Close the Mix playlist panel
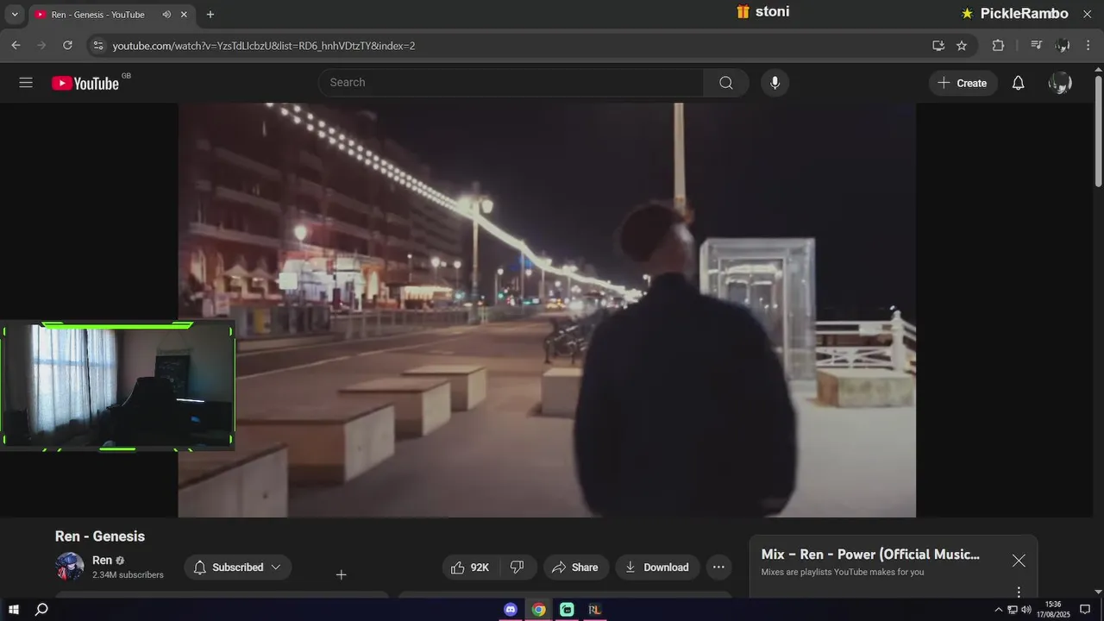Image resolution: width=1104 pixels, height=621 pixels. click(x=1019, y=561)
